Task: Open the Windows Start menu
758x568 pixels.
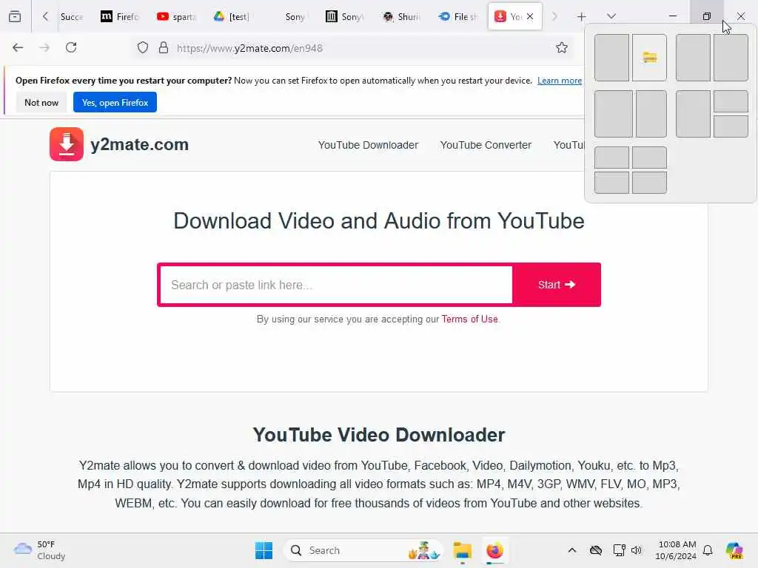Action: tap(264, 550)
